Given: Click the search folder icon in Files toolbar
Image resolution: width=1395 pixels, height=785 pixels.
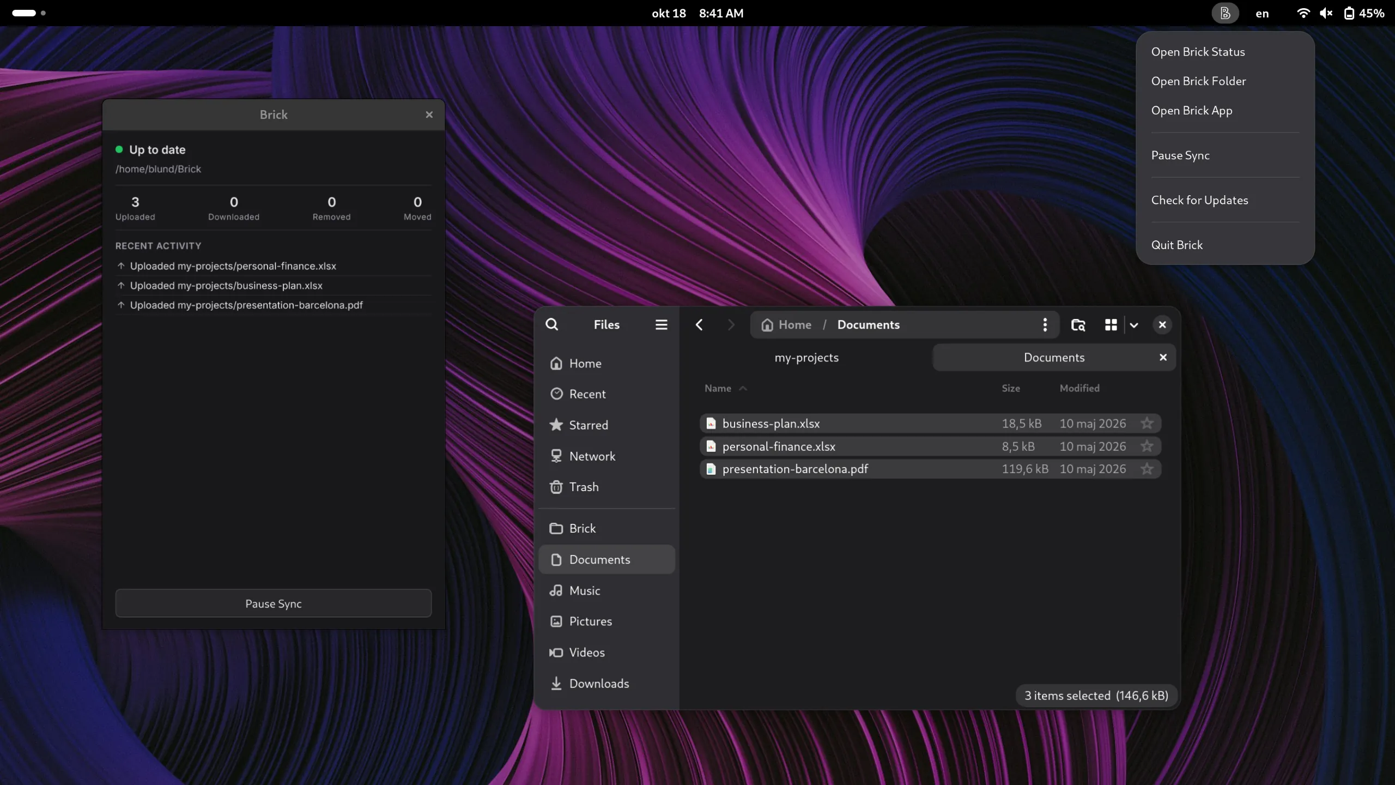Looking at the screenshot, I should pos(1078,325).
